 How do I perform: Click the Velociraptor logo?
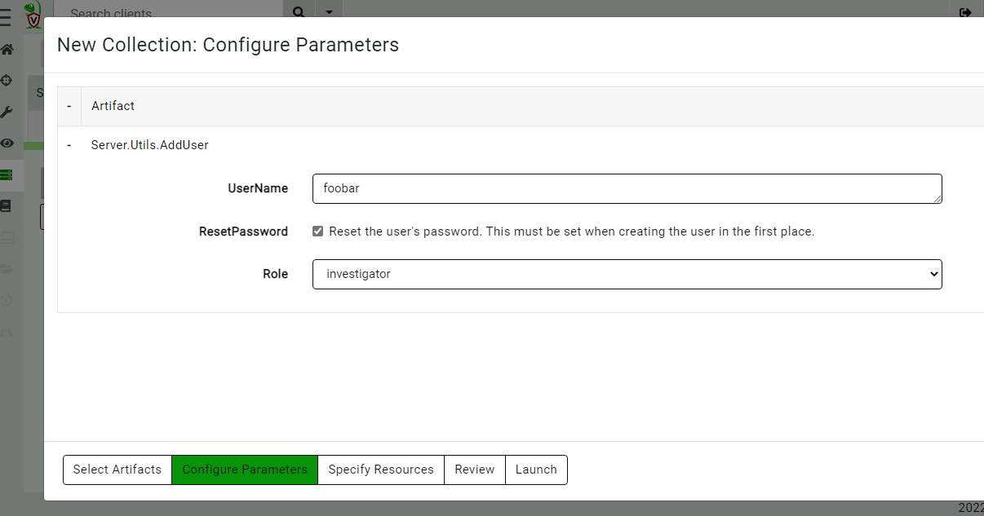pos(33,15)
